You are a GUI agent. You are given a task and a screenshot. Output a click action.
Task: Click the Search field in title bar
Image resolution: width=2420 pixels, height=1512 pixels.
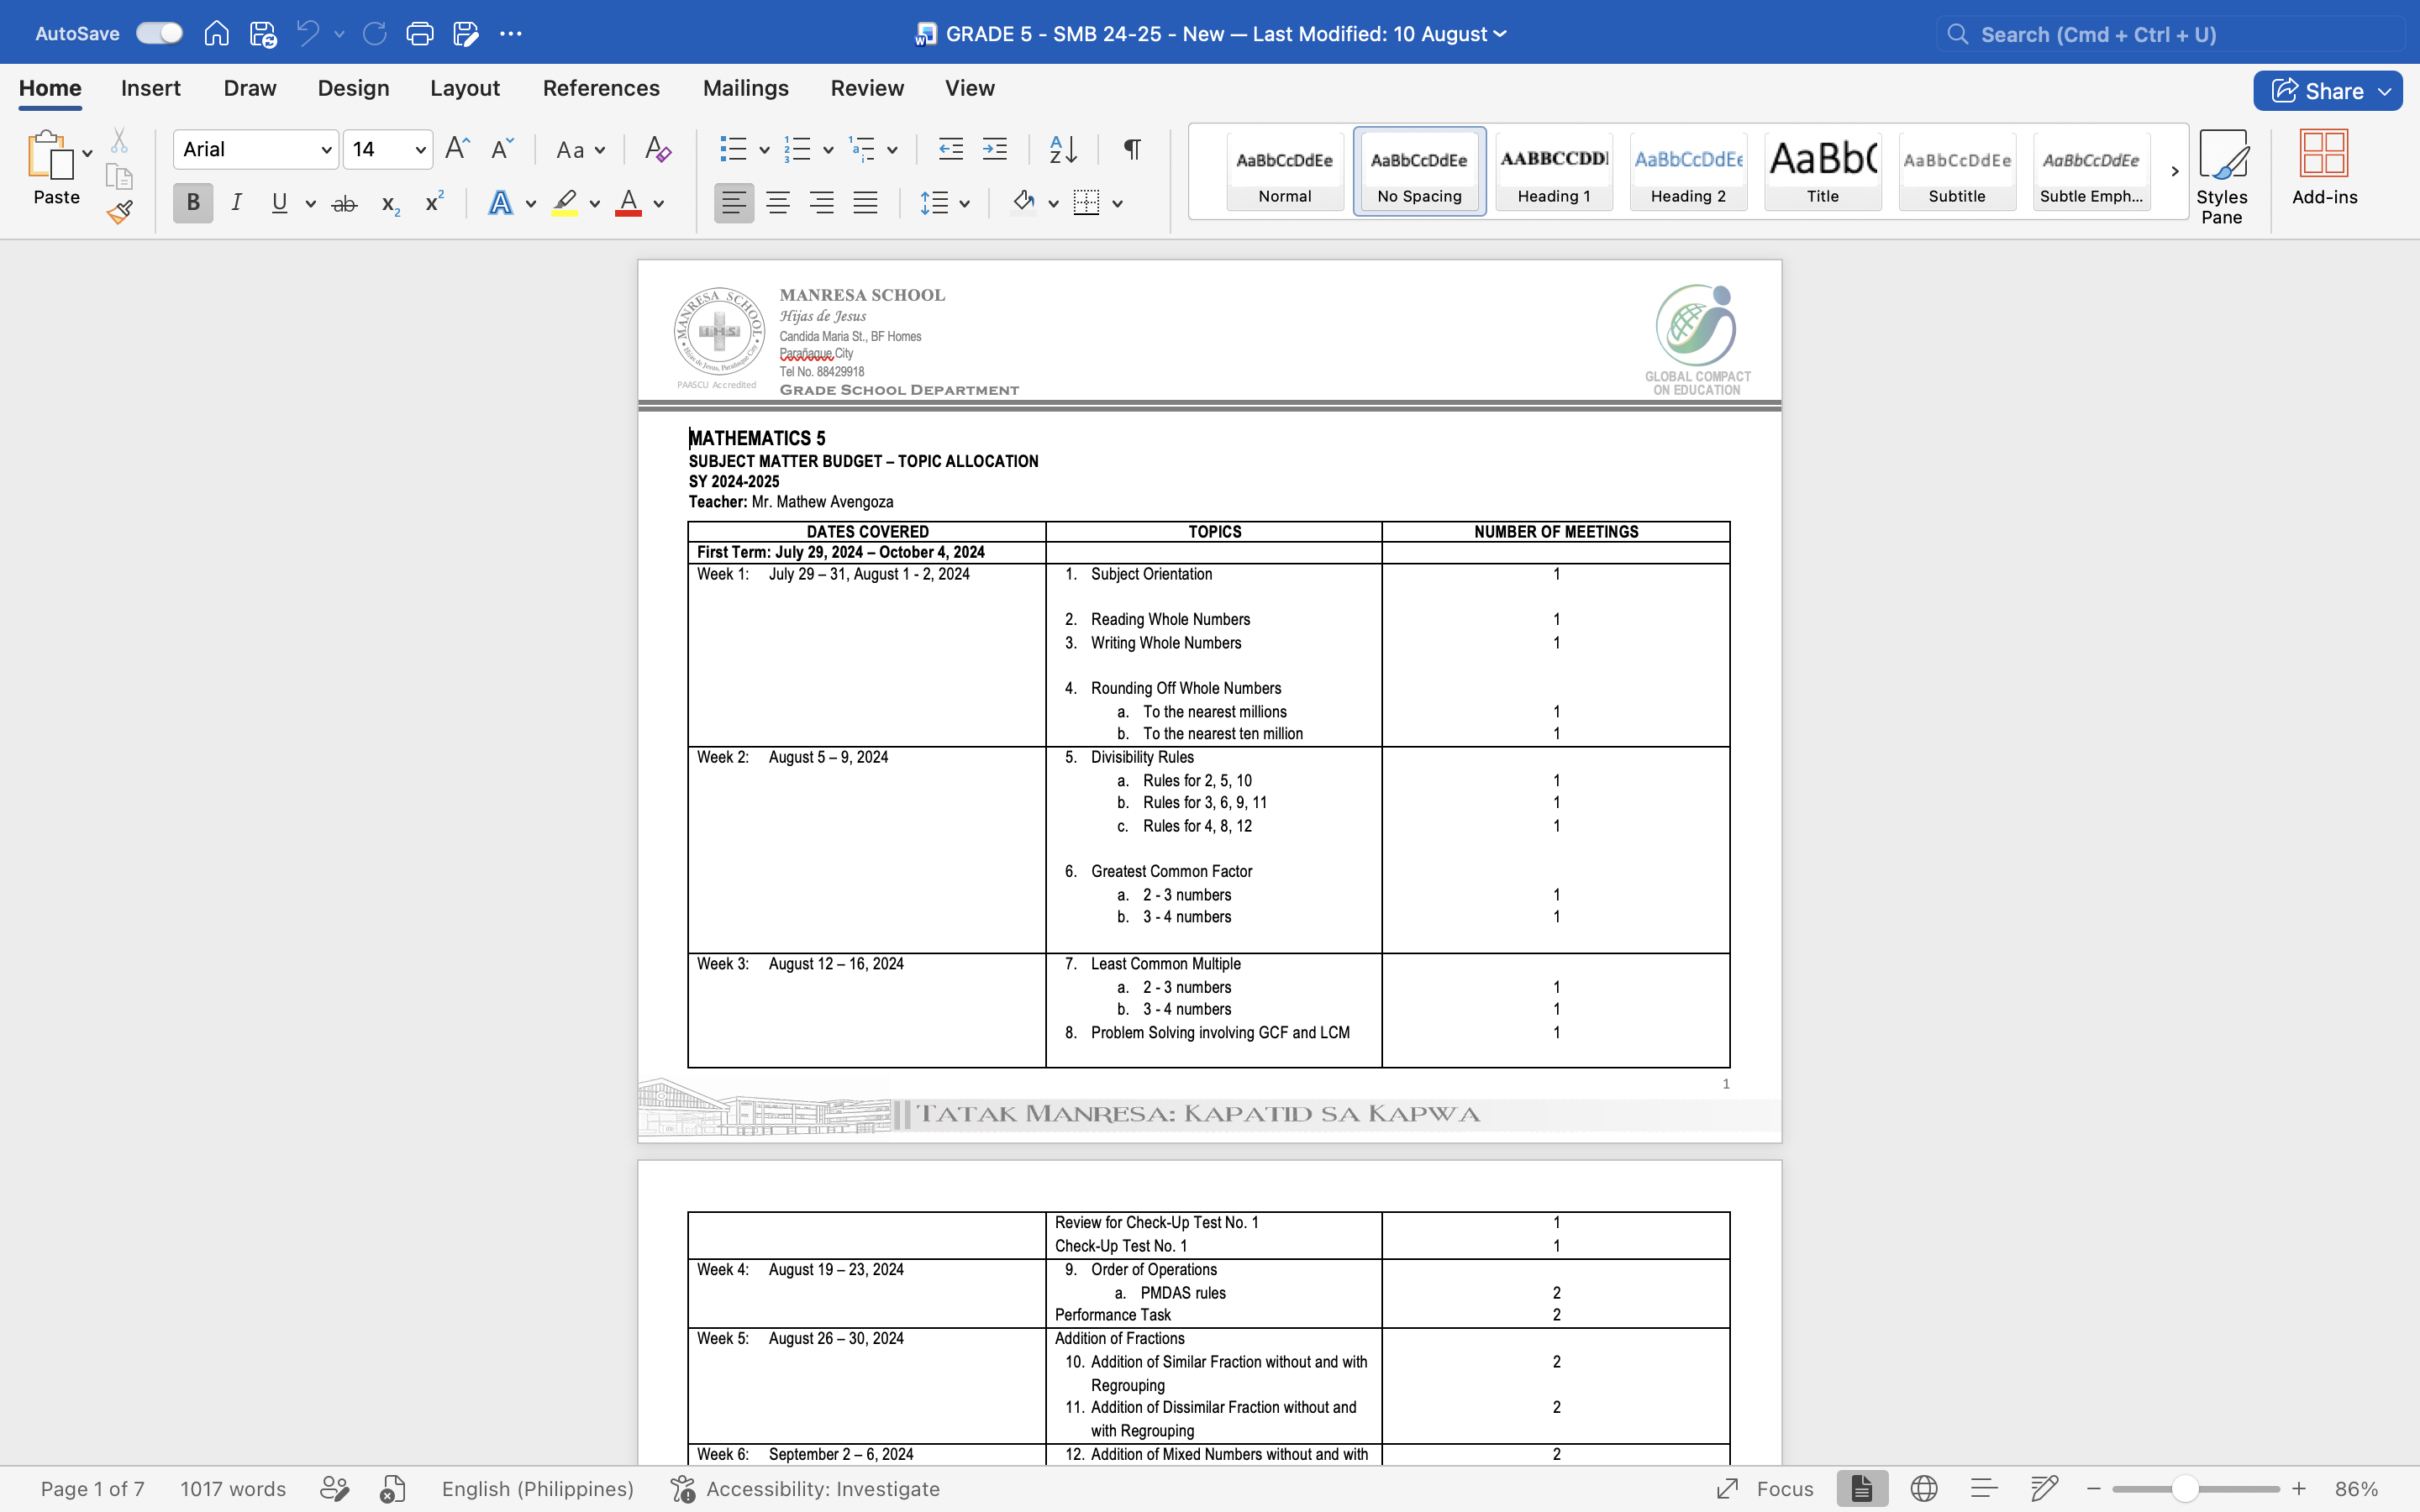2170,34
